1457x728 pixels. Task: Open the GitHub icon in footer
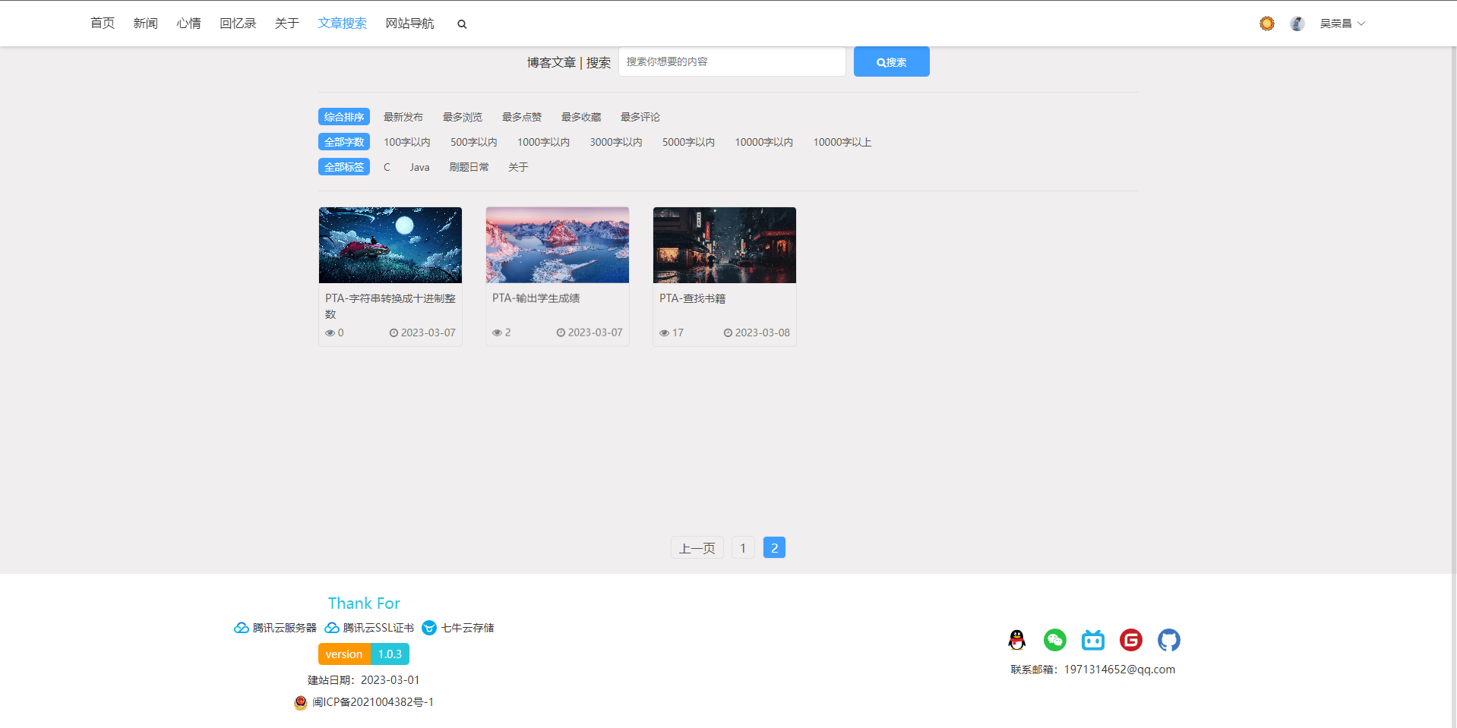point(1169,640)
